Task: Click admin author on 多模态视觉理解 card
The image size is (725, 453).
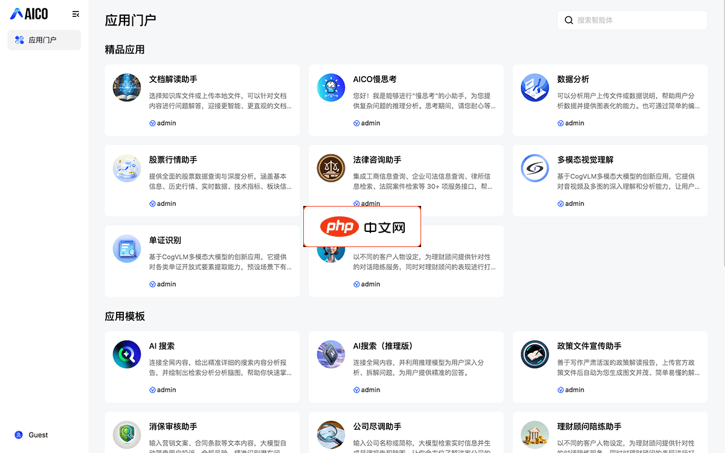Action: [x=570, y=204]
